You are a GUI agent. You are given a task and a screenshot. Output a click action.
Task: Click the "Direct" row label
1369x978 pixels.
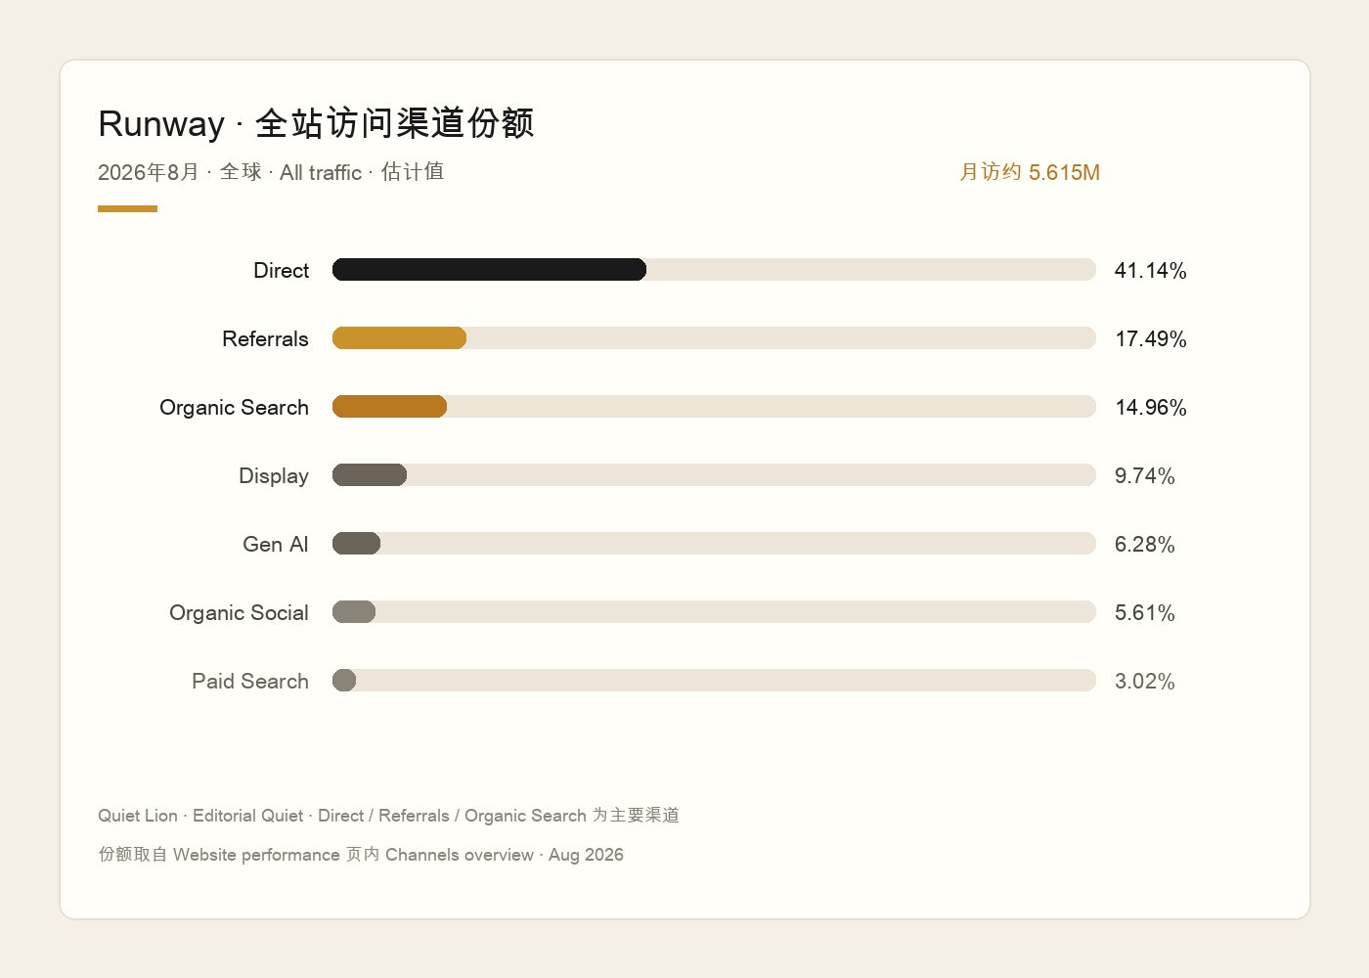click(x=281, y=271)
